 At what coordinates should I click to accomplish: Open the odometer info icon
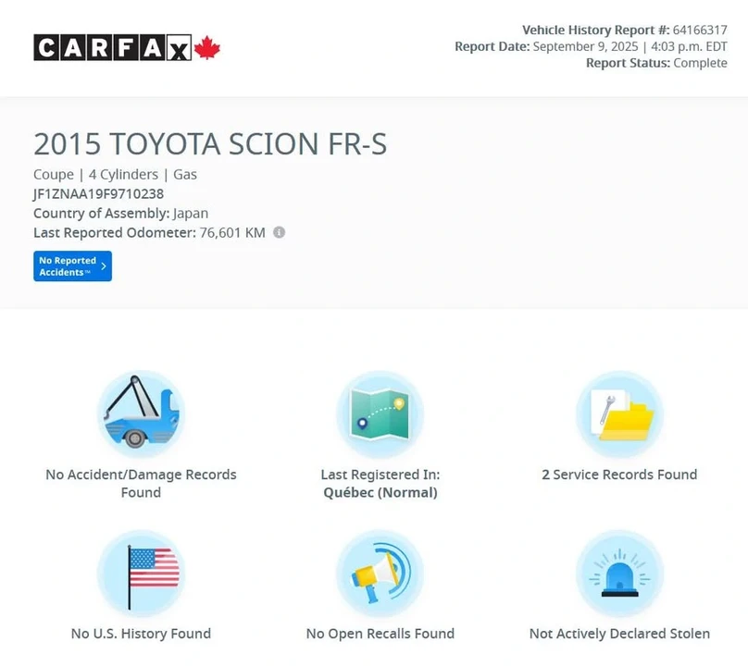click(279, 232)
